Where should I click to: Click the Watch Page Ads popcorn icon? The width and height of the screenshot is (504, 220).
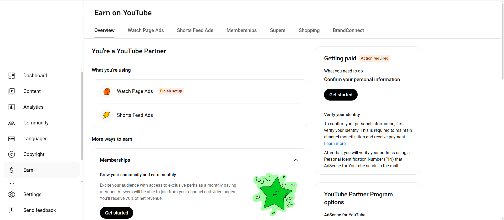106,91
